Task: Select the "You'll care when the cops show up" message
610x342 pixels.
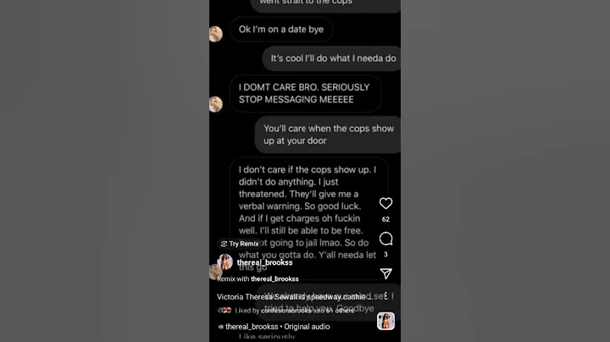Action: point(328,135)
